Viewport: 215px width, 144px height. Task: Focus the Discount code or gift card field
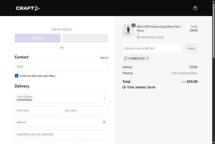click(x=152, y=48)
